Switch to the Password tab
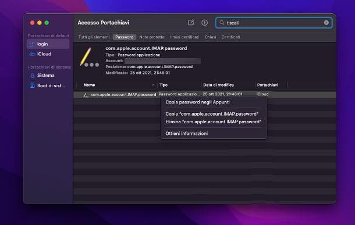 [125, 37]
